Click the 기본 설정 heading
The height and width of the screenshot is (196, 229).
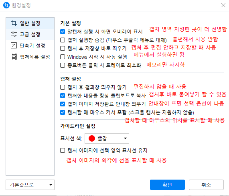pos(71,23)
